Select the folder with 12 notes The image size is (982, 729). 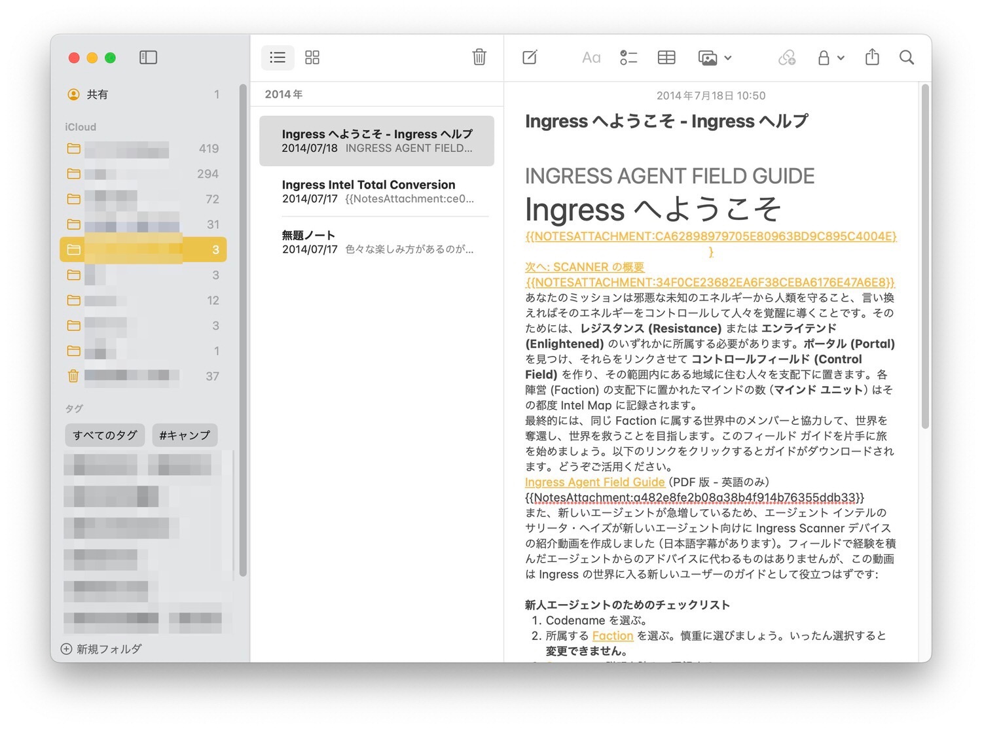[143, 300]
